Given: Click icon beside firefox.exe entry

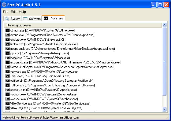Looking at the screenshot, I should [x=8, y=44].
